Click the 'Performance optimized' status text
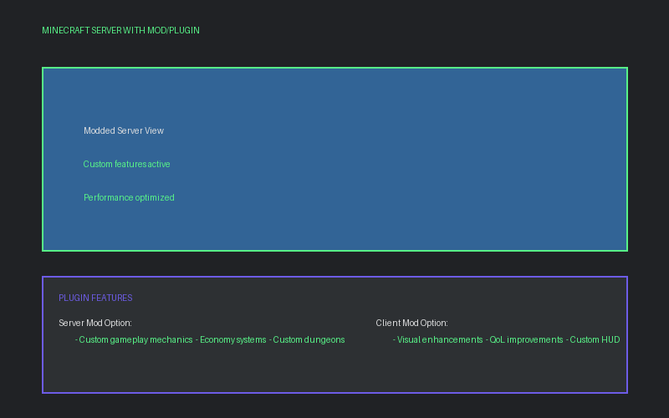669x418 pixels. click(x=129, y=197)
